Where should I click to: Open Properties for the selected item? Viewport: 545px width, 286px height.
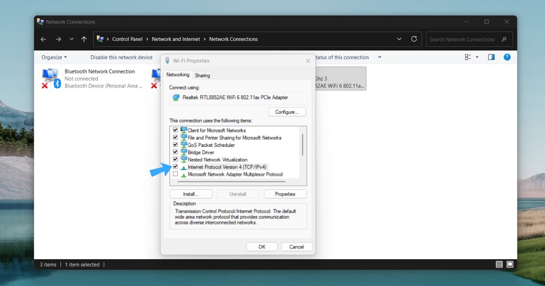[285, 194]
